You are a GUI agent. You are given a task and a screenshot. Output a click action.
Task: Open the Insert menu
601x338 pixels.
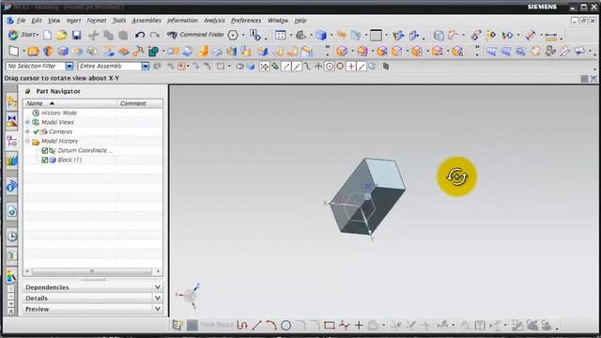73,21
